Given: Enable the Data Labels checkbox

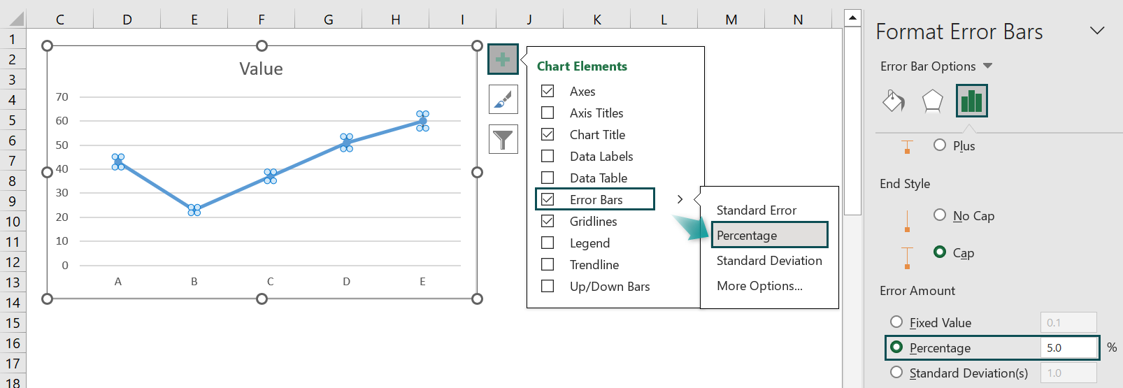Looking at the screenshot, I should click(548, 156).
